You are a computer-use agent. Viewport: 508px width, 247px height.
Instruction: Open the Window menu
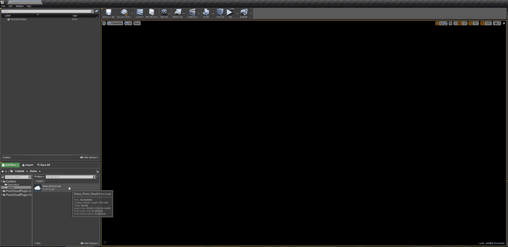20,6
